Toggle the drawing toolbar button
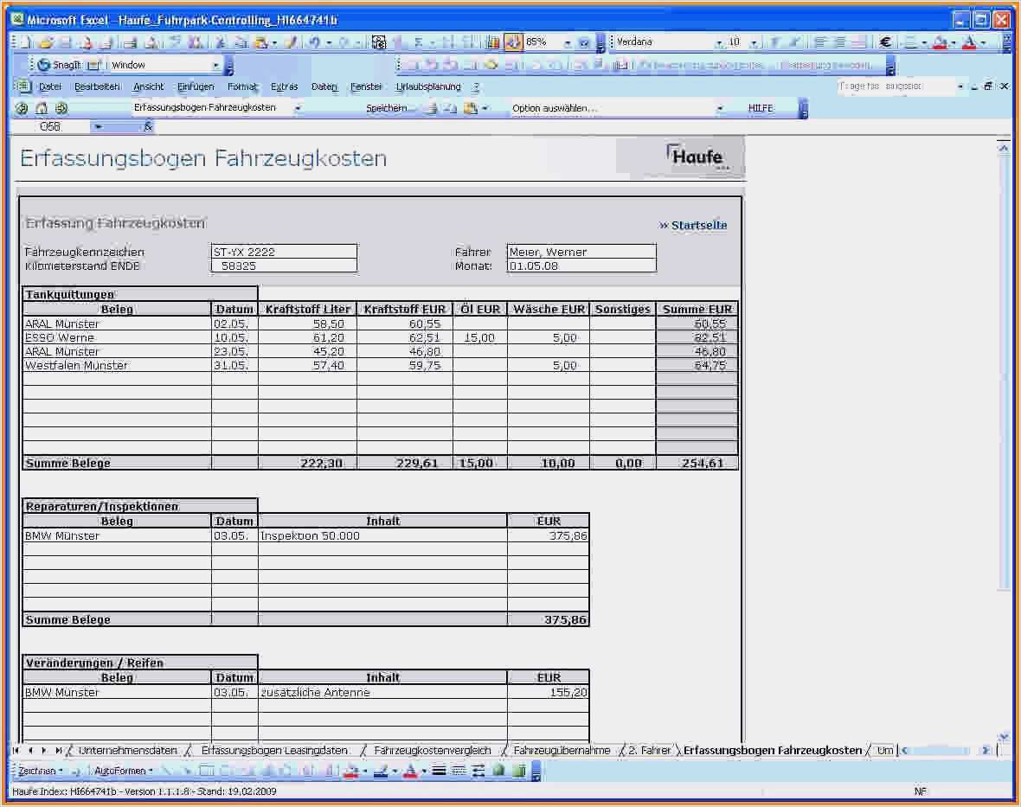Screen dimensions: 1021x807 (x=513, y=42)
